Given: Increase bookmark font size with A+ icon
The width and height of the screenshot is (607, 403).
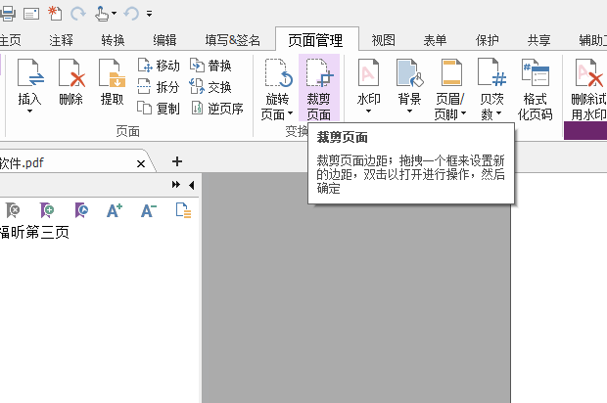Looking at the screenshot, I should [x=115, y=209].
